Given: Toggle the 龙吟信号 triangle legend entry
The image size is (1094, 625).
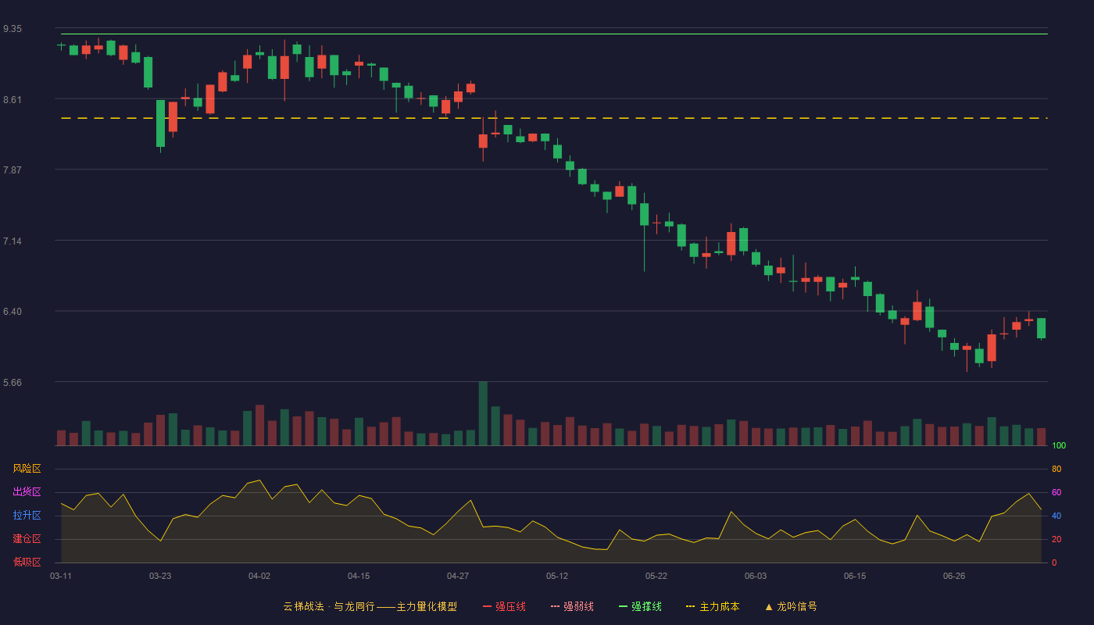Looking at the screenshot, I should (x=791, y=606).
